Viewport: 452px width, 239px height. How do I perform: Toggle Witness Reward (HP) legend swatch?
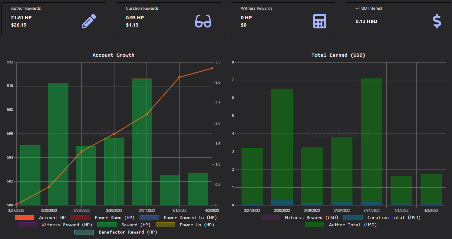tap(27, 225)
